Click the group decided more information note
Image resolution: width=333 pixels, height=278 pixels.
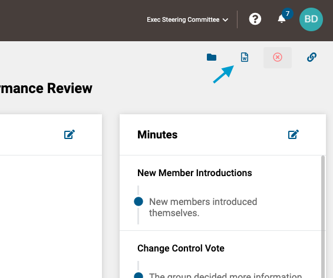point(225,275)
